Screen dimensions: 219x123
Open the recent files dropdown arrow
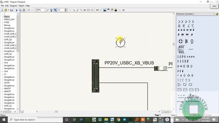pyautogui.click(x=8, y=10)
